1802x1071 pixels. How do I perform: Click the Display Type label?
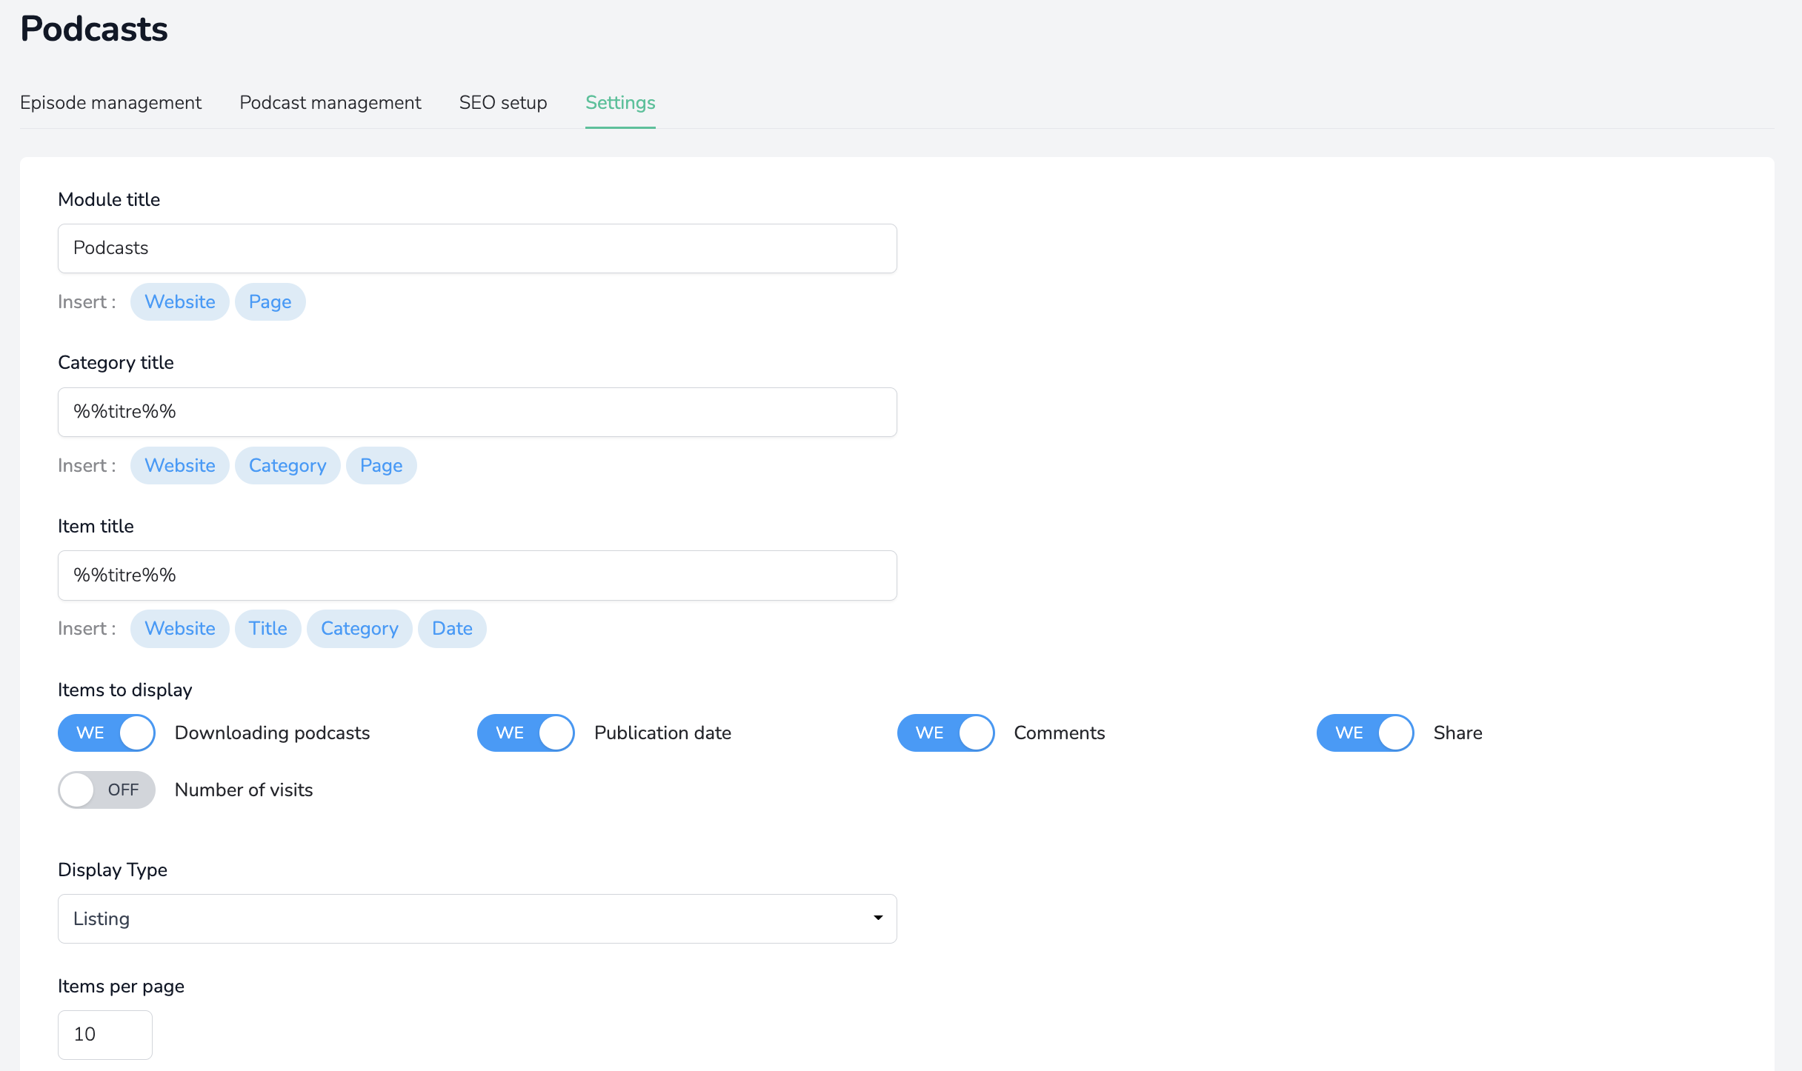113,870
